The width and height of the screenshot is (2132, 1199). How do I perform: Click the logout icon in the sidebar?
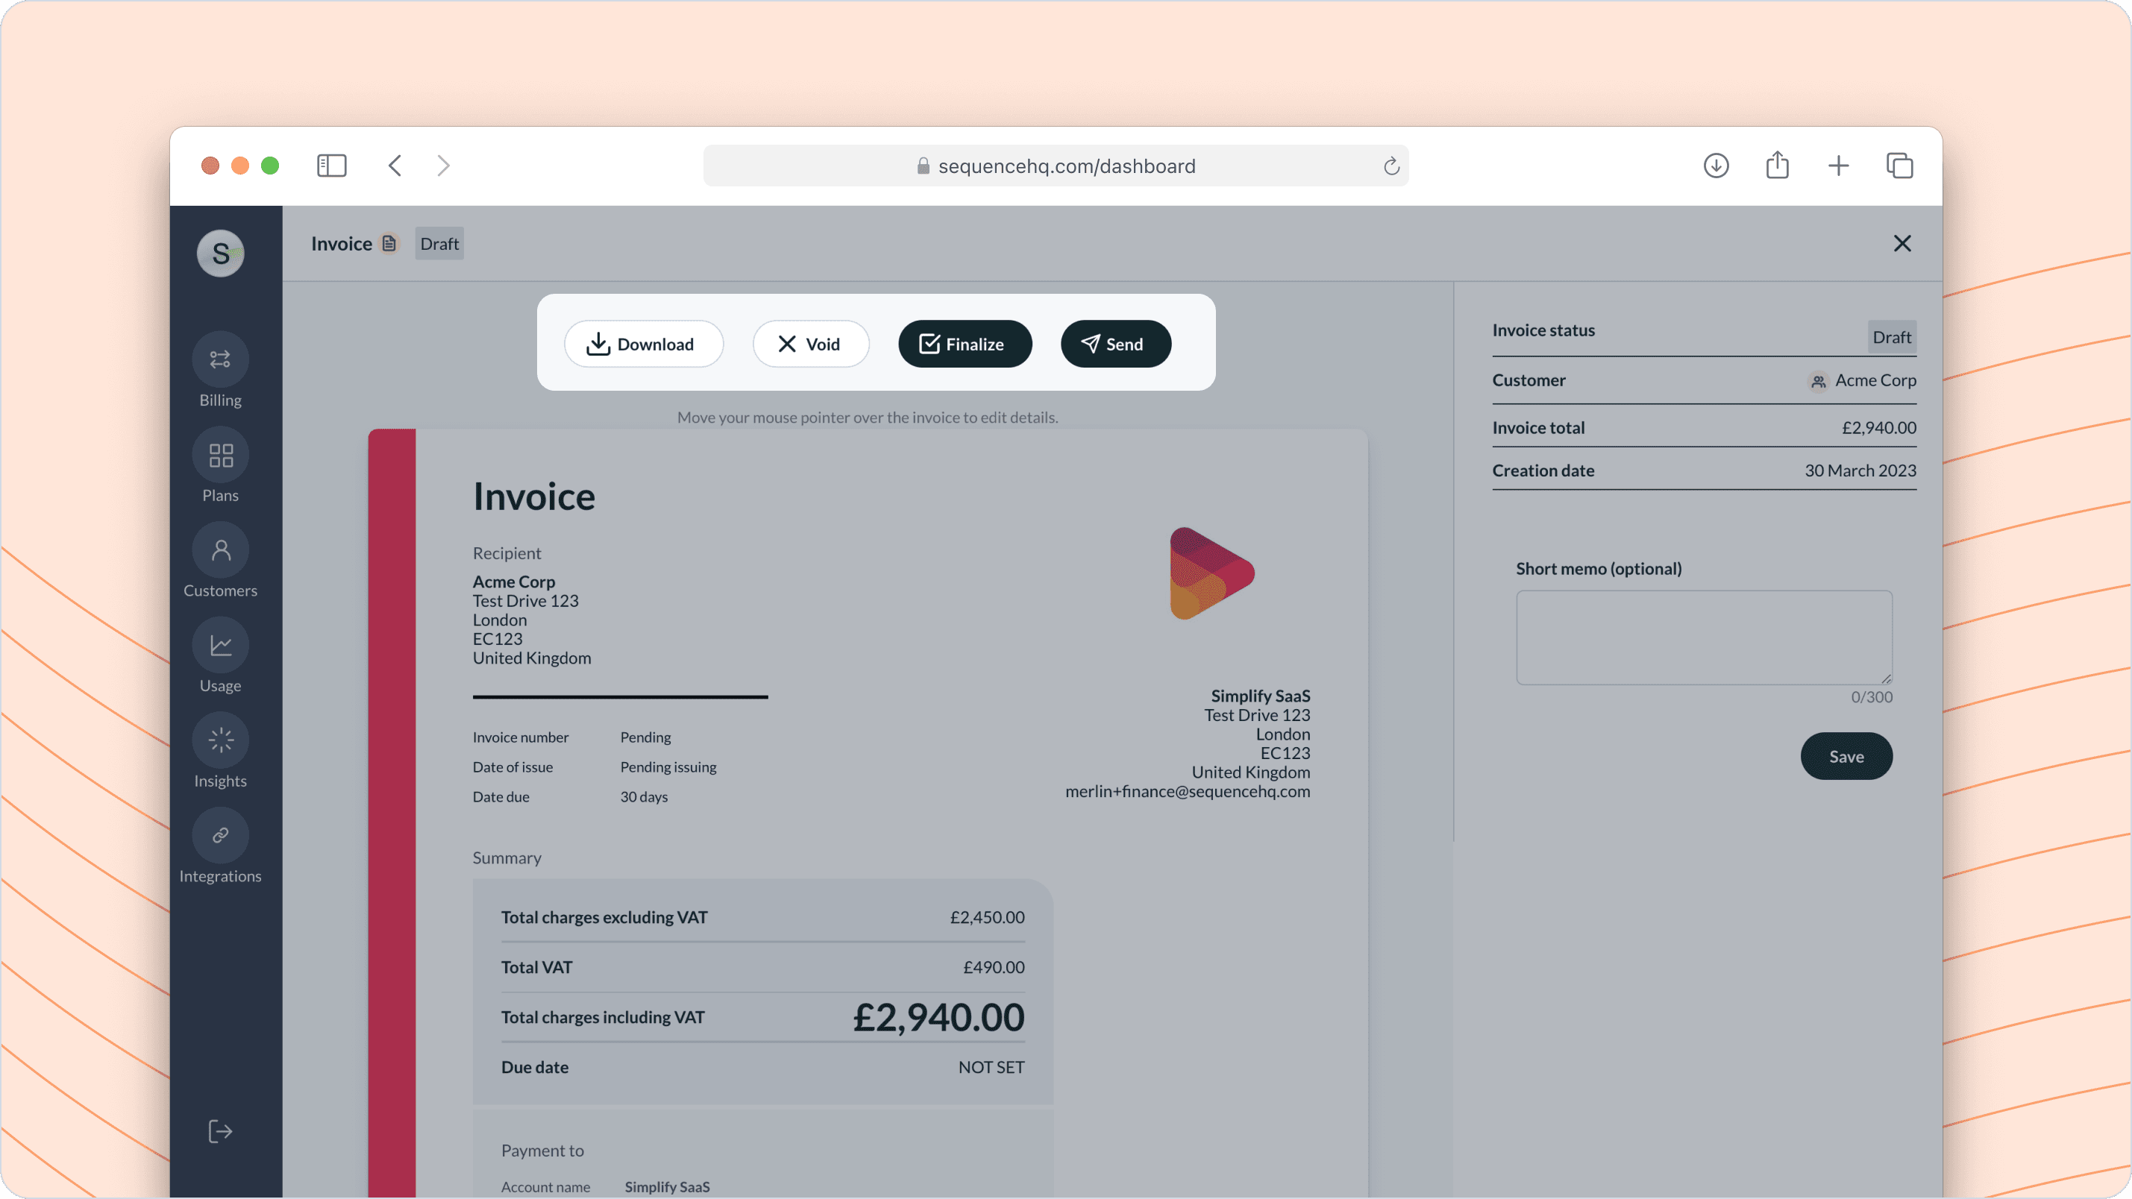[220, 1131]
